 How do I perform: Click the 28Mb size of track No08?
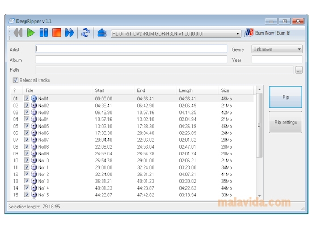226,147
